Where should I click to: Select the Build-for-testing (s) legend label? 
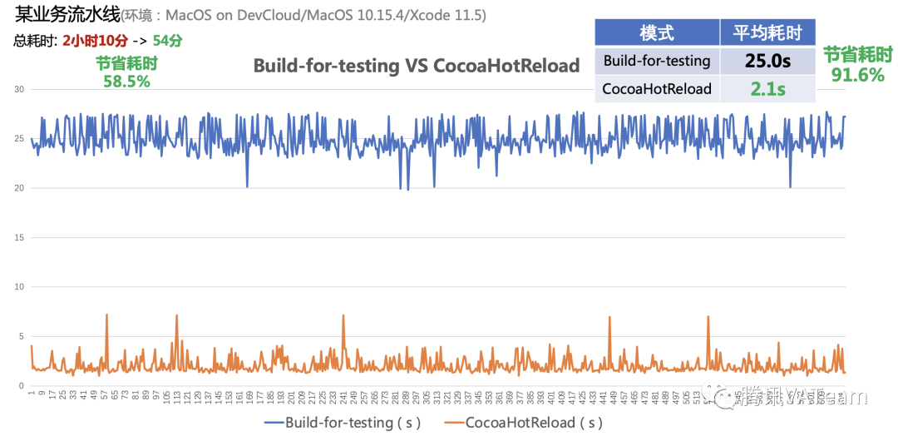click(x=353, y=423)
